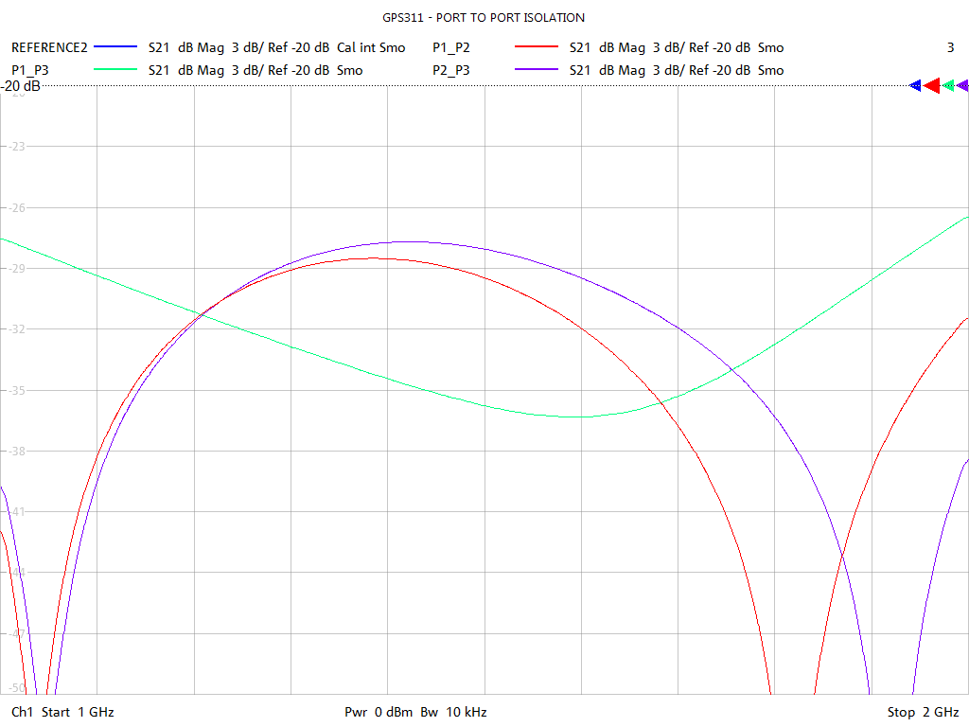Click the -23 y-axis scale label
The width and height of the screenshot is (969, 727).
click(x=16, y=147)
